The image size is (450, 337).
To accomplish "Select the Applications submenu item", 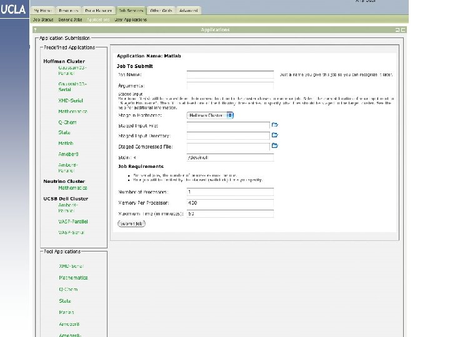I will click(x=98, y=20).
